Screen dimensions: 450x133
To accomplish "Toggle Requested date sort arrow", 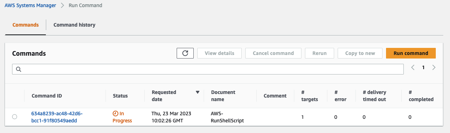I will [x=198, y=92].
